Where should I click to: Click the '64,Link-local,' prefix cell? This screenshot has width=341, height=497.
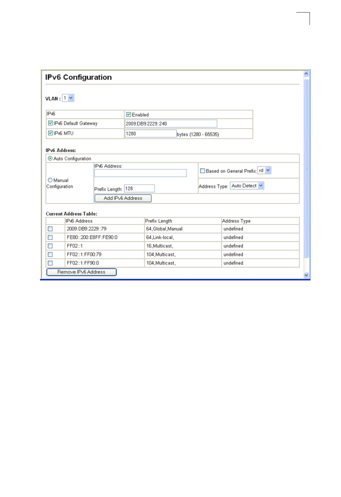pyautogui.click(x=183, y=237)
